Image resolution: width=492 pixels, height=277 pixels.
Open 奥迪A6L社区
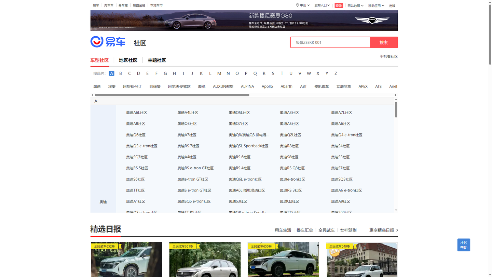(x=136, y=113)
